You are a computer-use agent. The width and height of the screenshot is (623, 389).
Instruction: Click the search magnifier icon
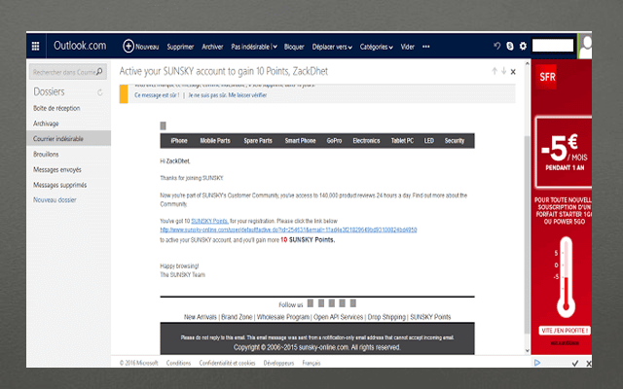[99, 71]
